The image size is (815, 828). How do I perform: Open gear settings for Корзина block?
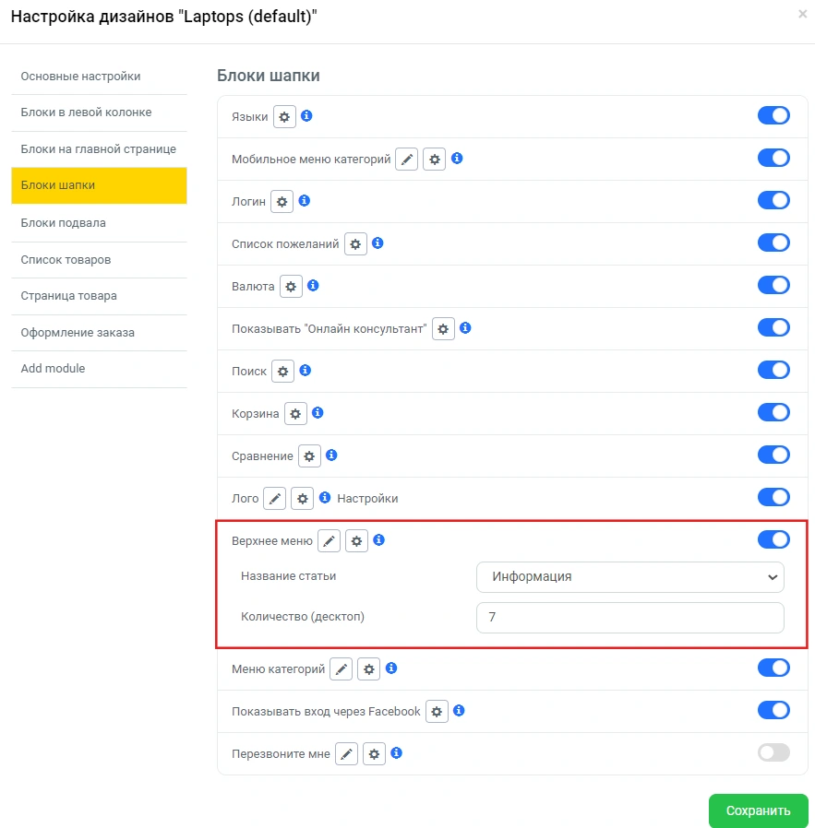[x=295, y=414]
